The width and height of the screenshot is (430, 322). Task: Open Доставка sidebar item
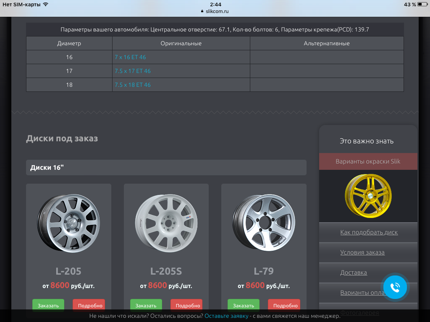[x=353, y=273]
